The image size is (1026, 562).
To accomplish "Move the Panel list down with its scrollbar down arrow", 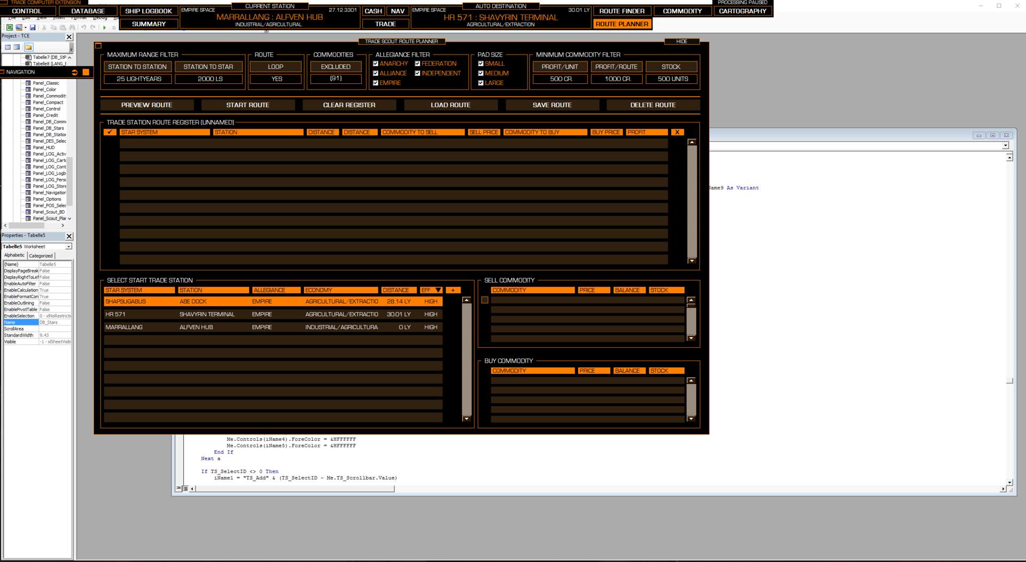I will [x=70, y=218].
